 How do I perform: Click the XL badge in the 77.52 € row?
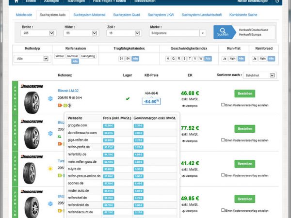(x=60, y=137)
